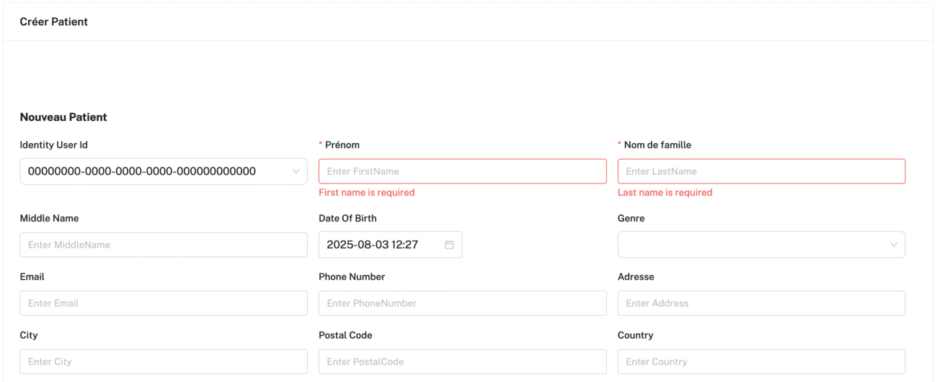Open the Date Of Birth calendar icon
The width and height of the screenshot is (937, 382).
449,245
